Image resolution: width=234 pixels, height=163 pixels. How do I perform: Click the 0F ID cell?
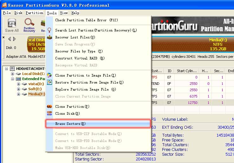pyautogui.click(x=169, y=84)
